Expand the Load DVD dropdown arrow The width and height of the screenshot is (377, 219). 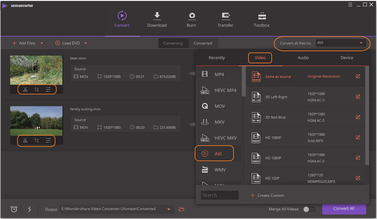[86, 43]
